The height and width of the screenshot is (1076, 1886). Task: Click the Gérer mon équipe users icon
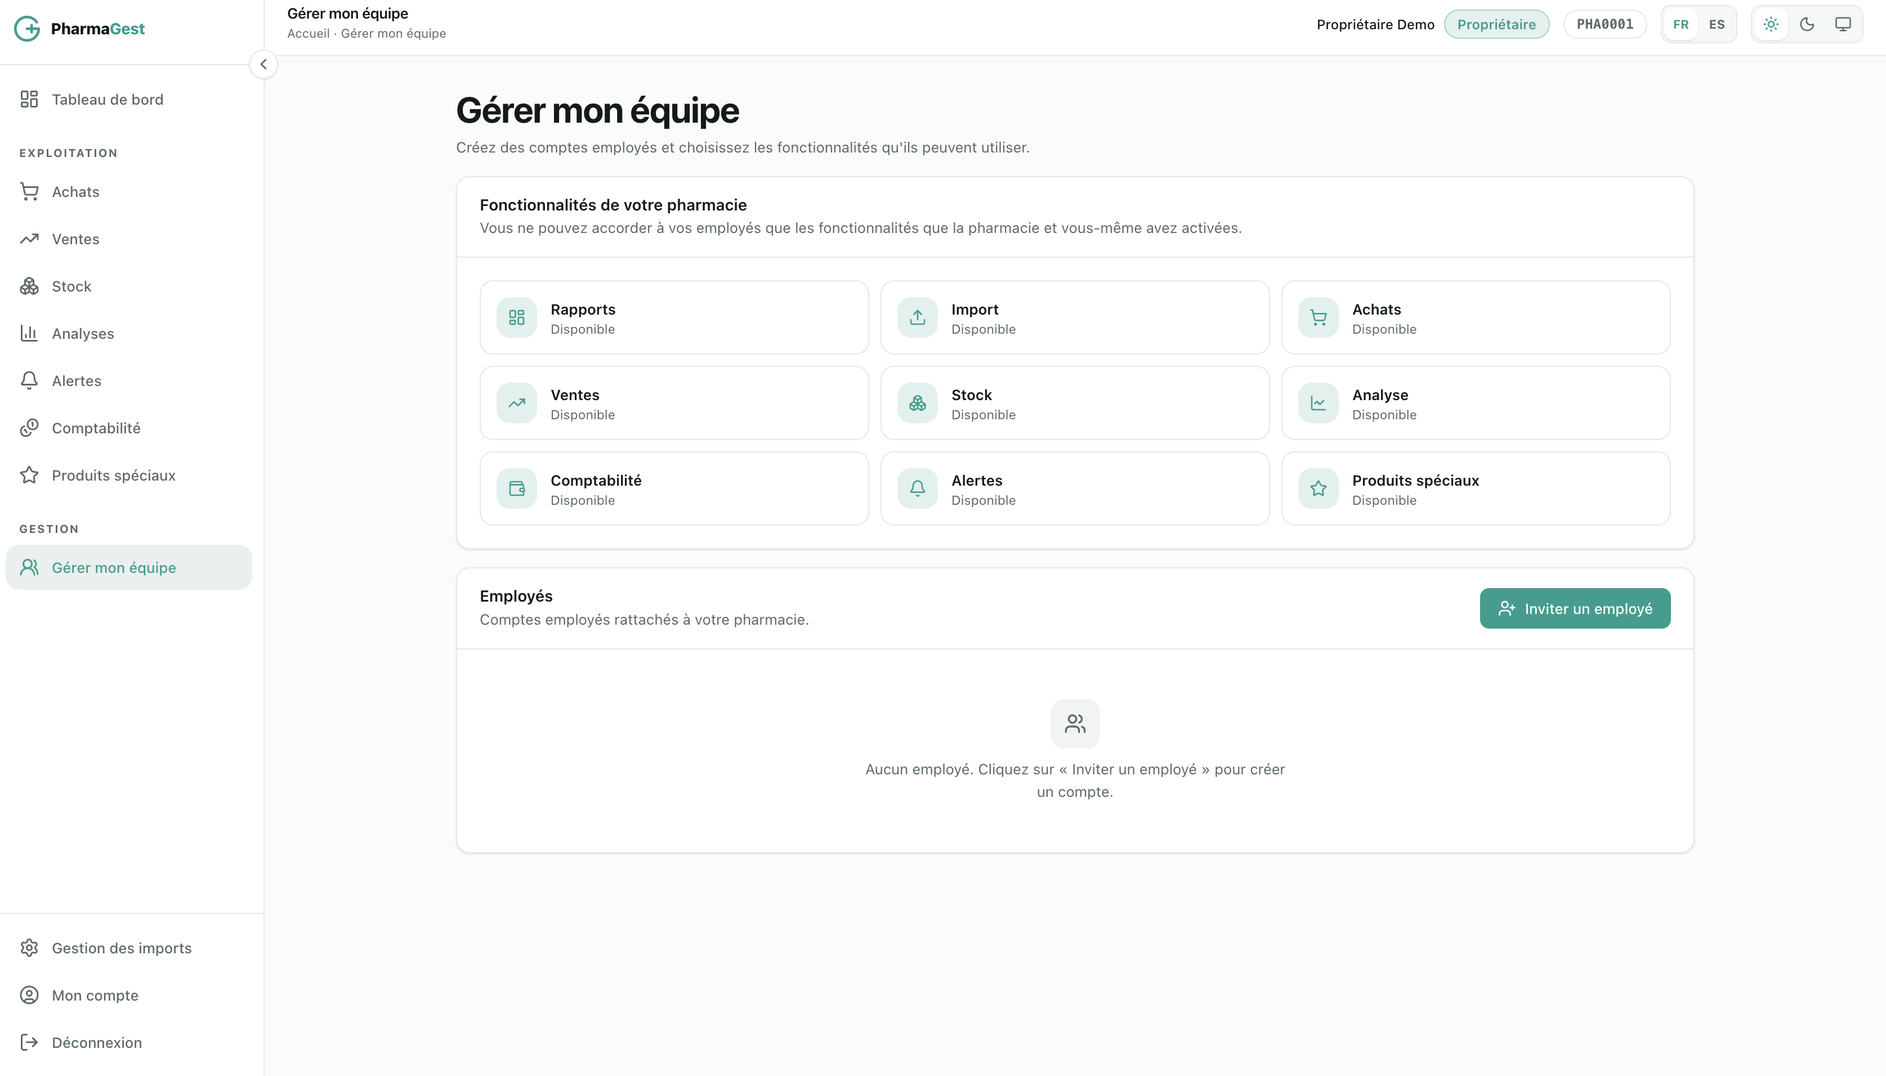pos(29,568)
